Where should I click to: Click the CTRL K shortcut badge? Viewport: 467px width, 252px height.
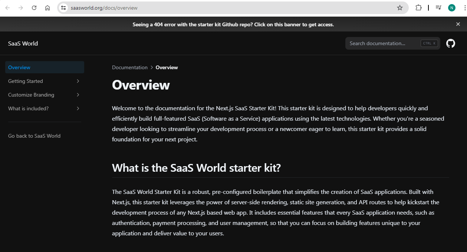(429, 43)
